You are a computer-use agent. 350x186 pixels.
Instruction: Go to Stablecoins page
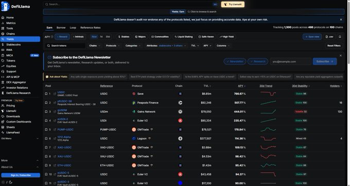tap(13, 45)
